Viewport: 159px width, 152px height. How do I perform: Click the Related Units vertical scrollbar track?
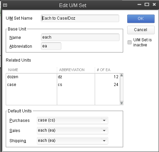(121, 89)
